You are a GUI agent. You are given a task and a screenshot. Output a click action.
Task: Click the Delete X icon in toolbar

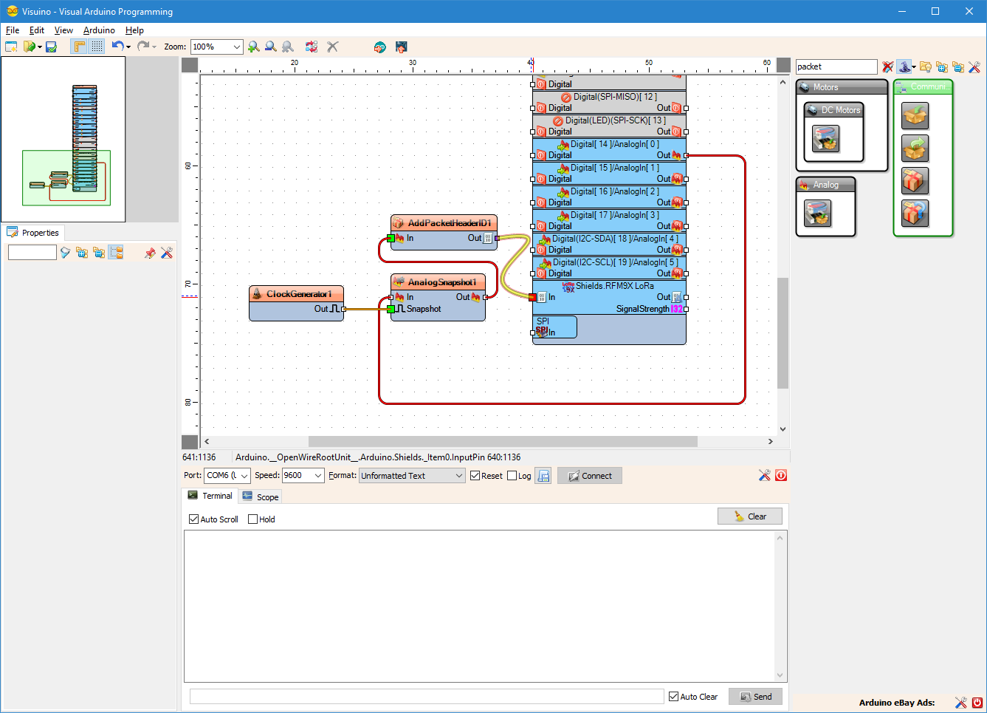(x=333, y=47)
